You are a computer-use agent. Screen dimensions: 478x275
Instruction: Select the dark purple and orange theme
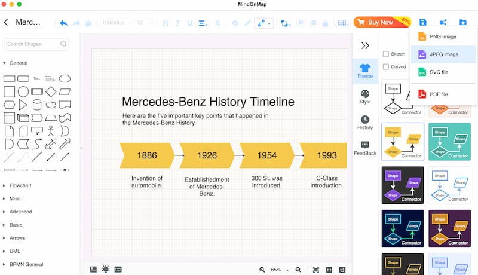pos(450,228)
